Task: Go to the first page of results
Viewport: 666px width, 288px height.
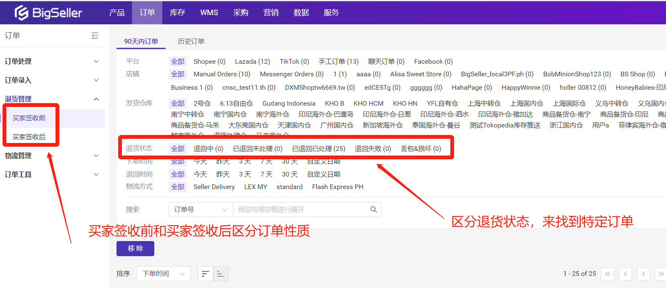Action: 608,274
